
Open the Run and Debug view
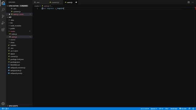(3, 23)
